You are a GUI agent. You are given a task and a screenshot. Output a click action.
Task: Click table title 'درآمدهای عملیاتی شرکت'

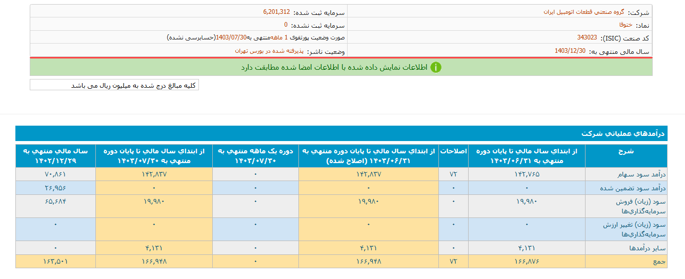click(623, 133)
